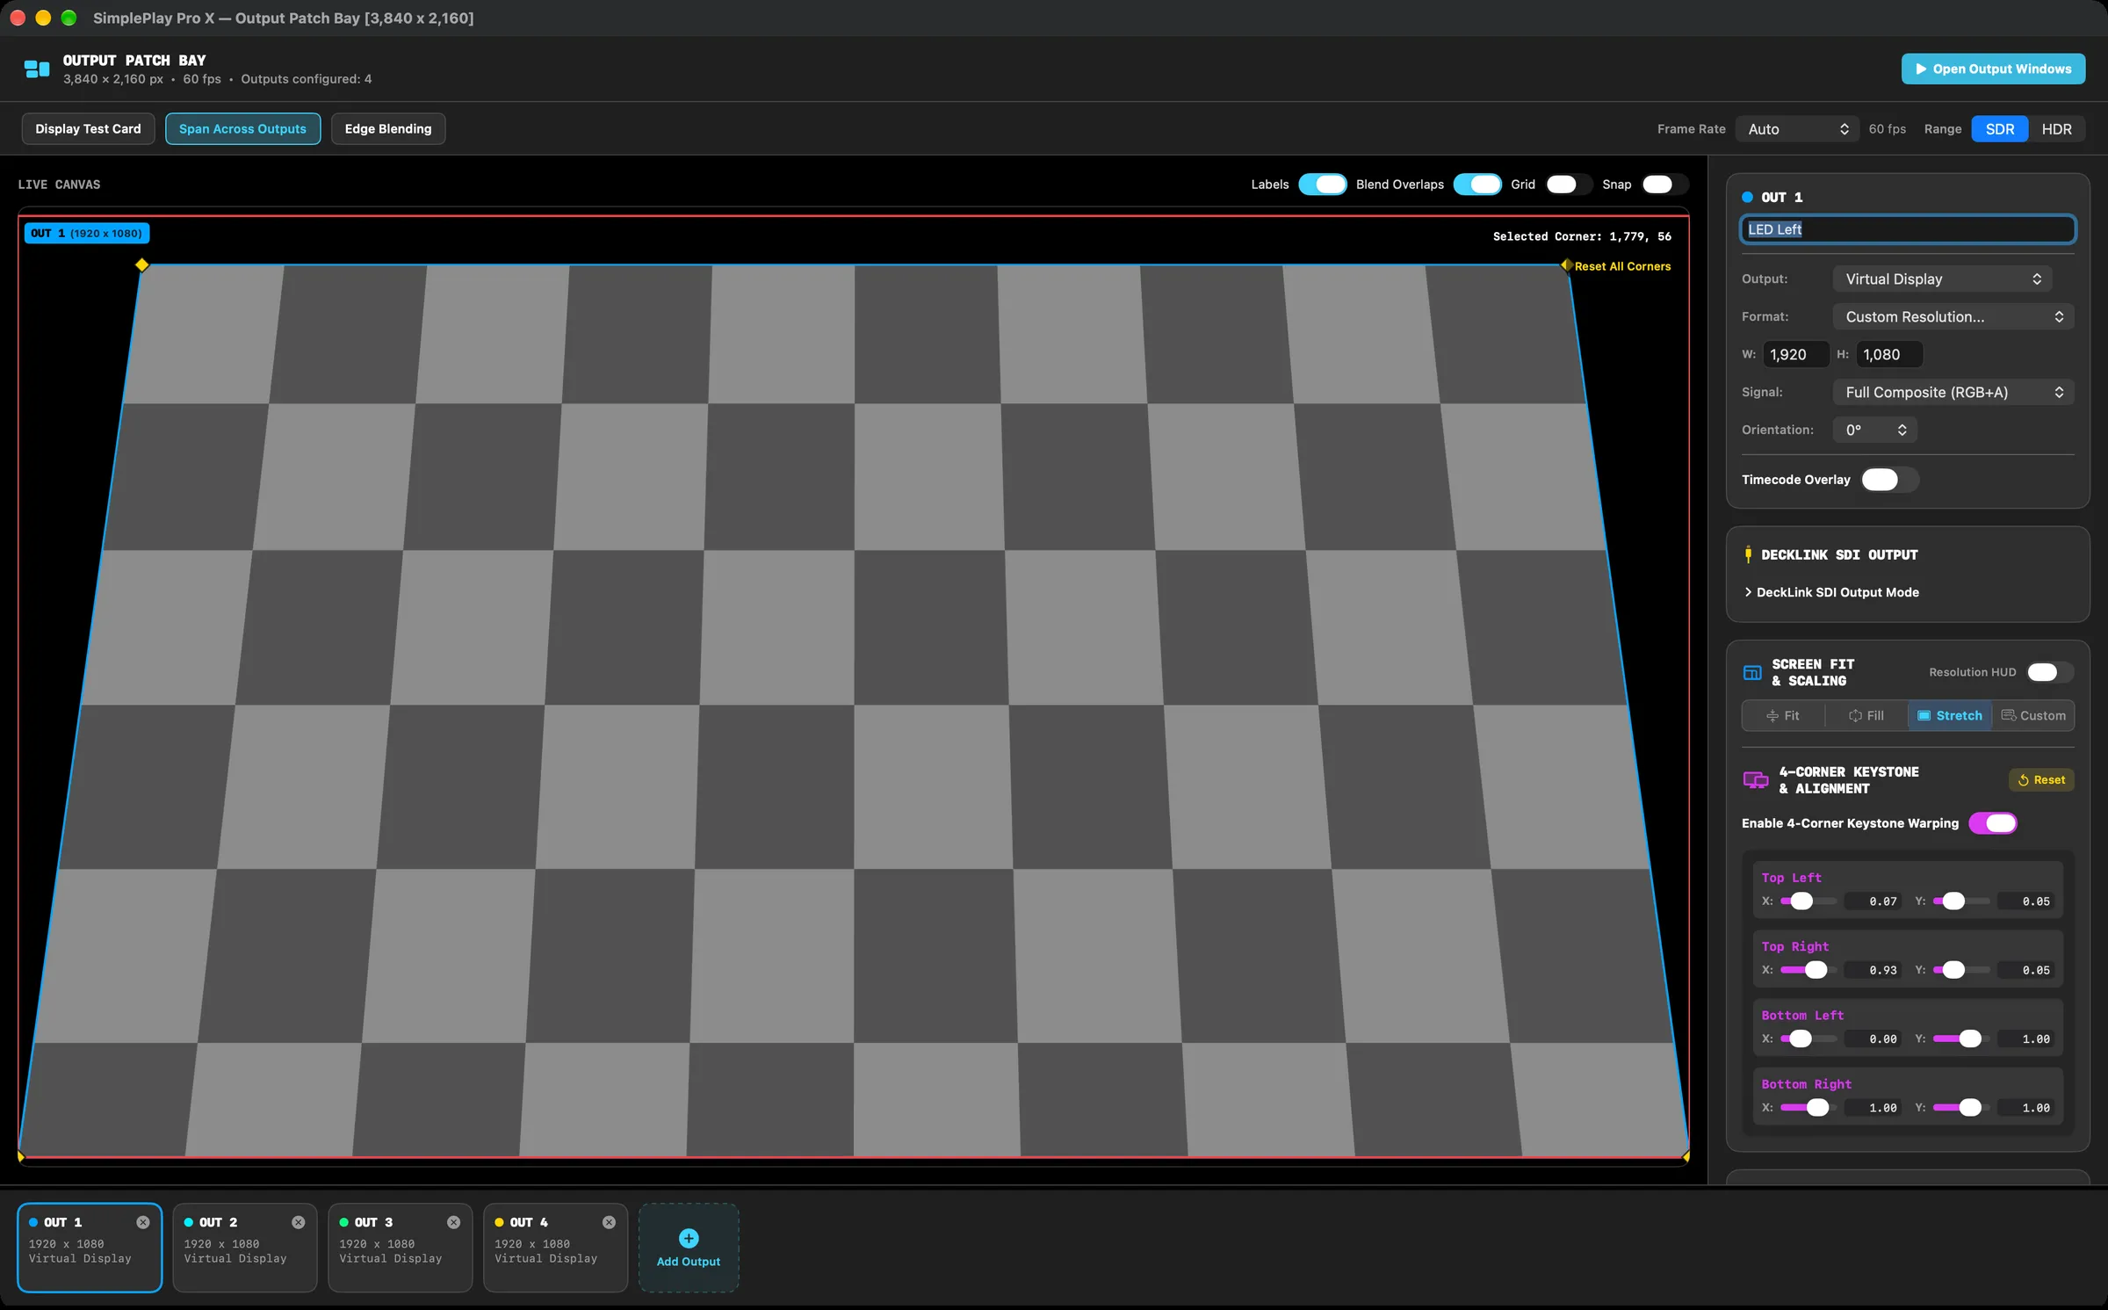Screen dimensions: 2108x1310
Task: Click the Top Left X slider
Action: [1808, 901]
